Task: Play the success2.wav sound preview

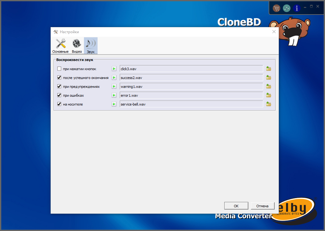Action: 114,77
